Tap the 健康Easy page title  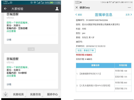click(85, 8)
